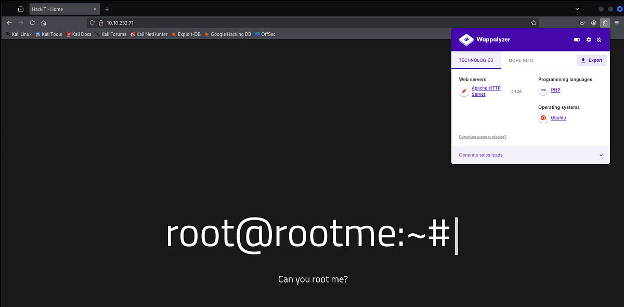Viewport: 624px width, 307px height.
Task: Click the Operating systems heading
Action: coord(559,107)
